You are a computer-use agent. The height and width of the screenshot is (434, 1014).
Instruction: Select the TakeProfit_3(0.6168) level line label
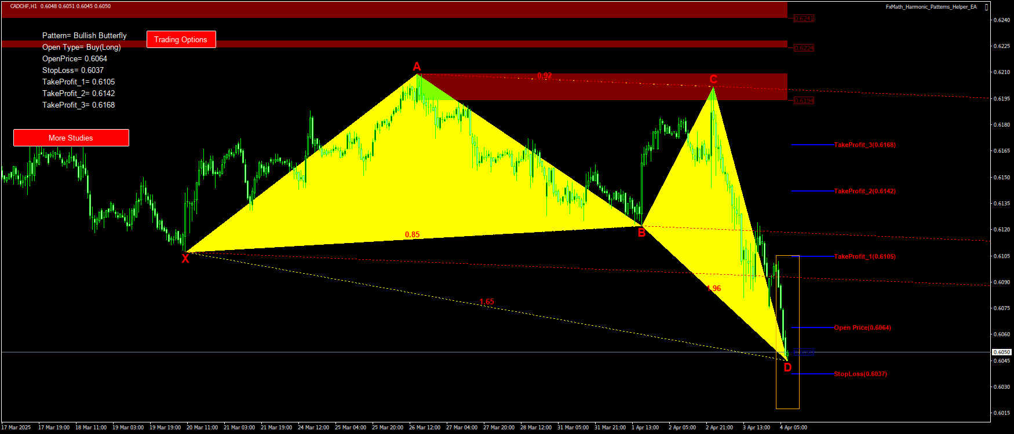pos(865,145)
